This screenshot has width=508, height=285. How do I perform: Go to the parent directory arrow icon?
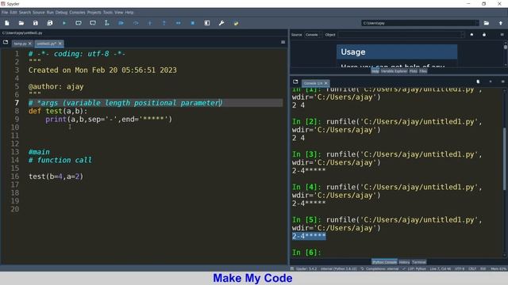click(501, 23)
